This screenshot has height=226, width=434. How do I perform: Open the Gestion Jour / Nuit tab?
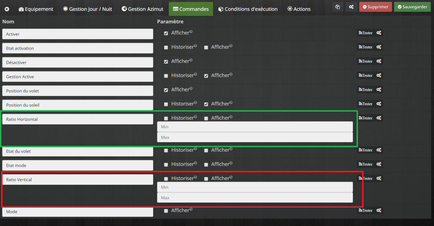click(88, 9)
